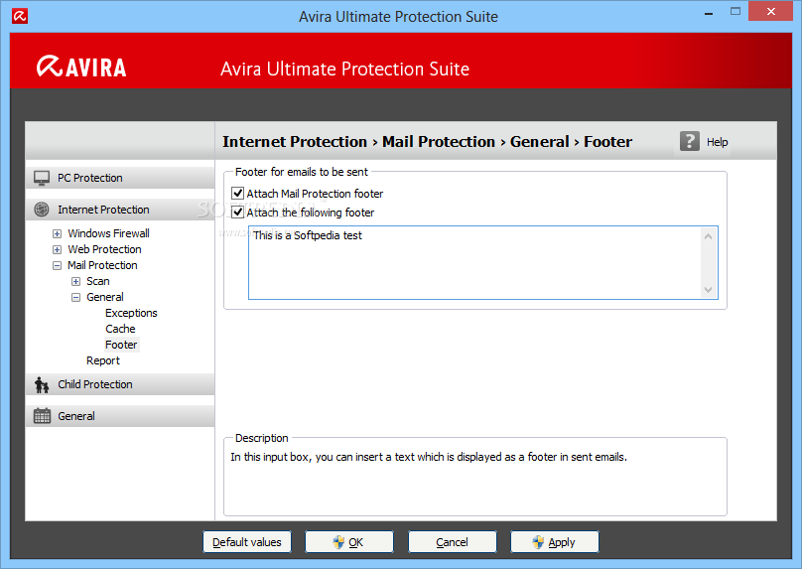Image resolution: width=802 pixels, height=569 pixels.
Task: Click the PC Protection monitor icon
Action: [42, 178]
